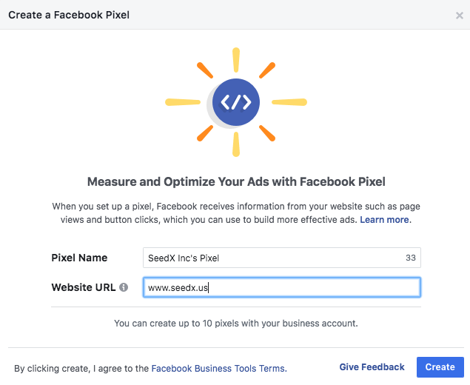Close the Create a Facebook Pixel dialog
This screenshot has width=470, height=385.
point(459,16)
